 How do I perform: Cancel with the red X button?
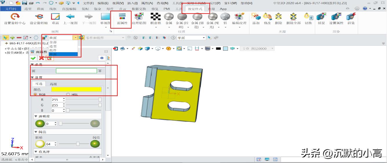pyautogui.click(x=41, y=58)
